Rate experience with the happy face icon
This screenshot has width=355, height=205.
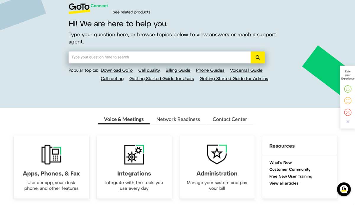click(x=348, y=89)
